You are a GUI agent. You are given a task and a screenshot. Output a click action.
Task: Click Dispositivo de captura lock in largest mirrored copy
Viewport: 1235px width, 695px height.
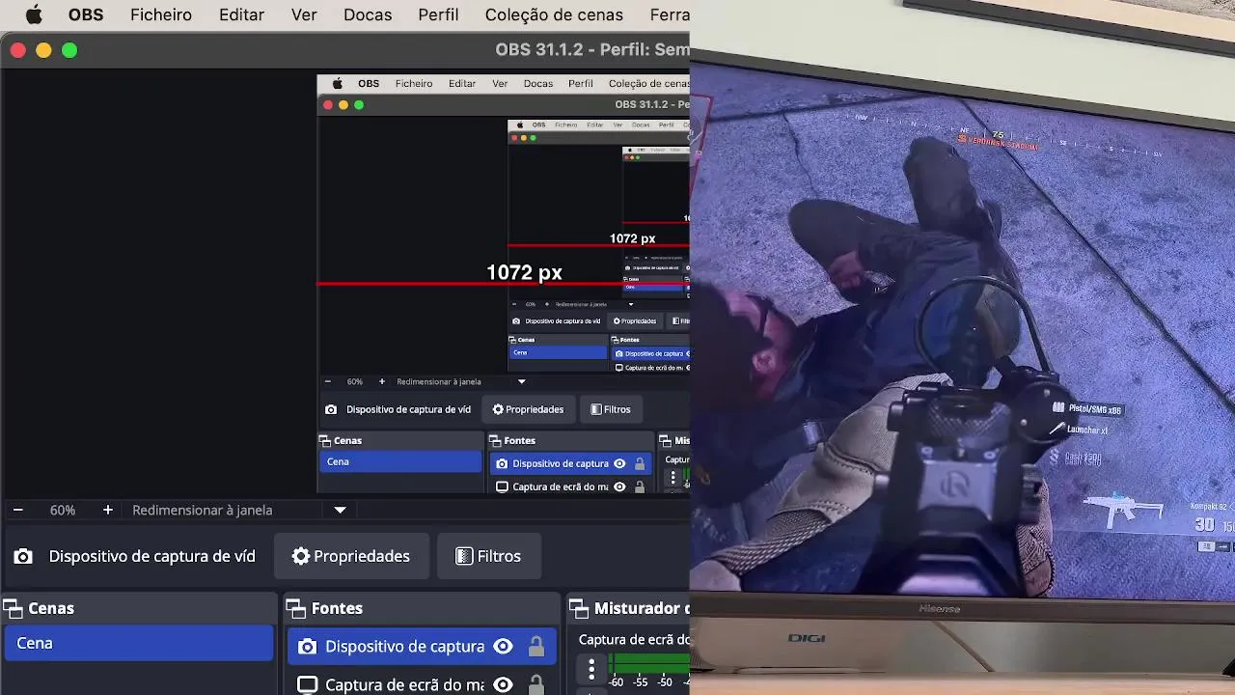pos(639,463)
